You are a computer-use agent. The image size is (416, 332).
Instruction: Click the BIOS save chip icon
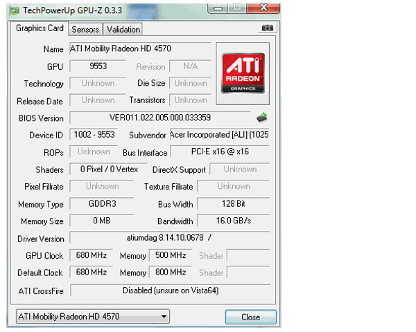[262, 118]
